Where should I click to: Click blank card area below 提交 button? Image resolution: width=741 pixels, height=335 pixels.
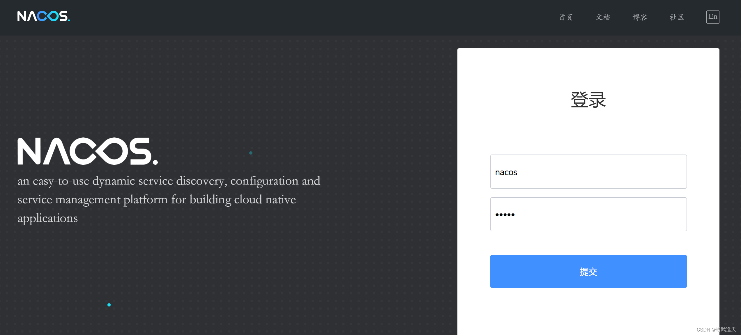tap(588, 311)
